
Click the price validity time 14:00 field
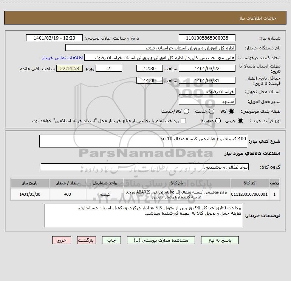tap(150, 80)
